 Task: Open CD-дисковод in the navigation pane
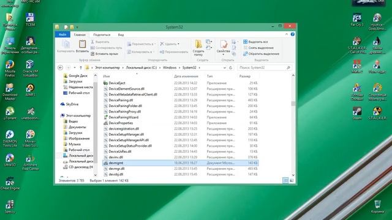(80, 167)
